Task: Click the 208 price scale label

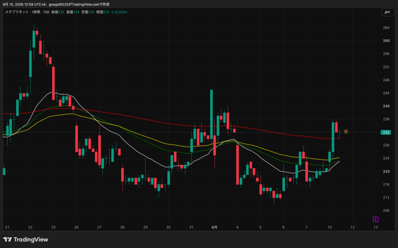Action: (386, 210)
